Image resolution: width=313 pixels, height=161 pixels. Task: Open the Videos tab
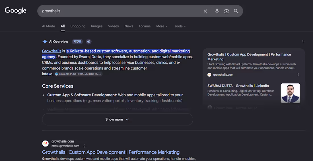[113, 26]
